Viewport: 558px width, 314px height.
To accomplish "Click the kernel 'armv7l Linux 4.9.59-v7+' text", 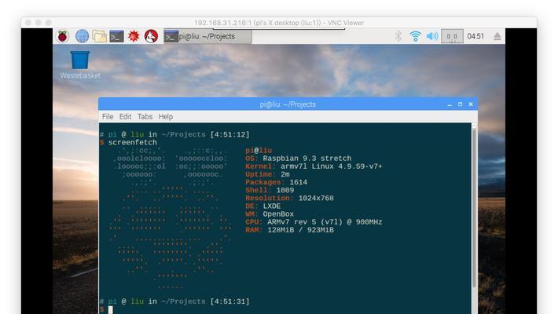I will [332, 166].
